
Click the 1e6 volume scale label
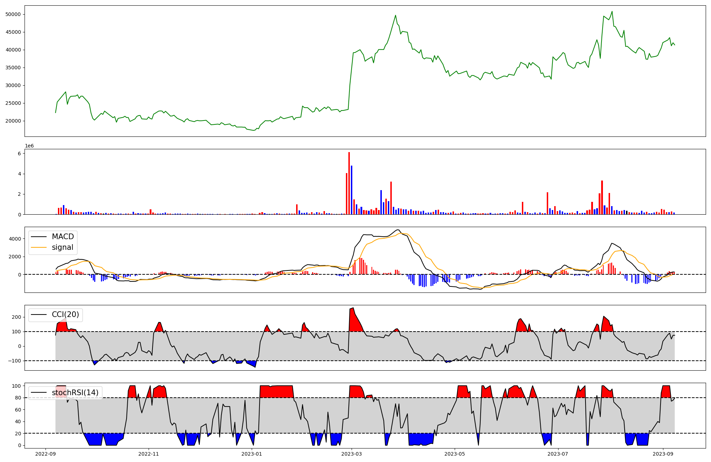[29, 146]
